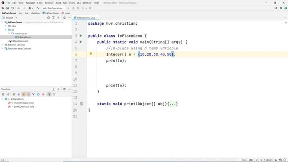Collapse the hur.christian package node
Viewport: 288px width, 162px height.
[x=9, y=33]
